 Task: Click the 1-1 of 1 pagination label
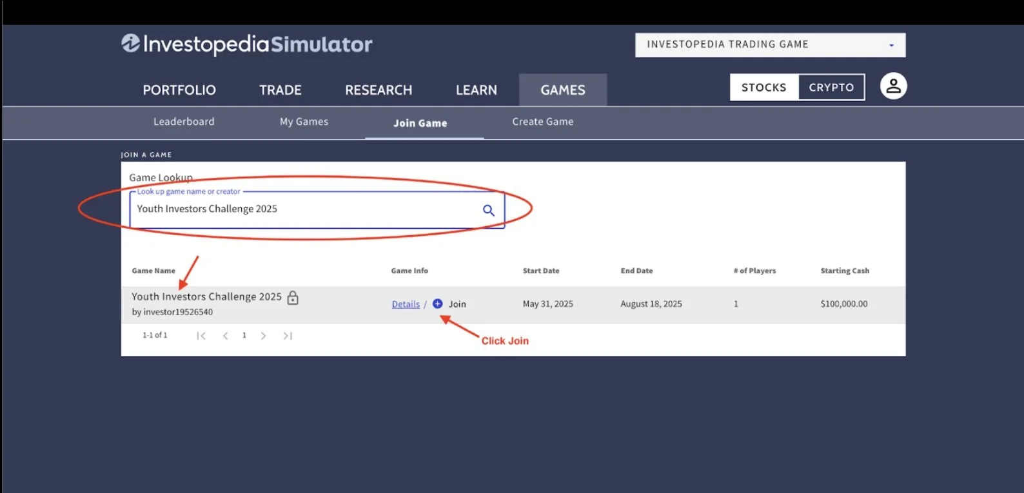click(155, 335)
